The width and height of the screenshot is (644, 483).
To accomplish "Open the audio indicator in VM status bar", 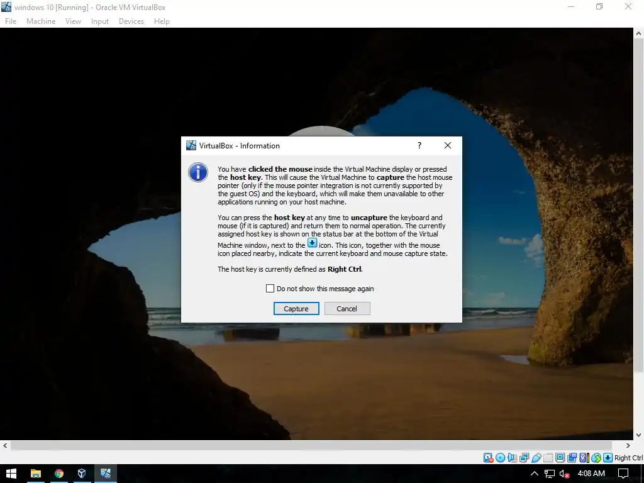I will (512, 458).
